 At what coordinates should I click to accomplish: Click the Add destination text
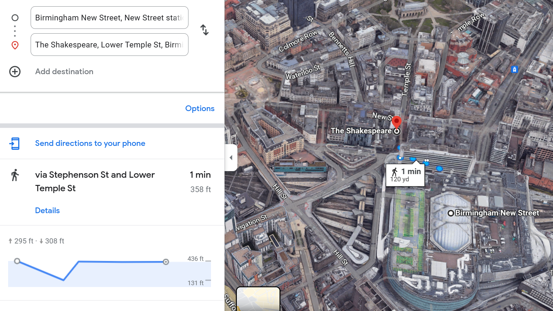pos(64,72)
